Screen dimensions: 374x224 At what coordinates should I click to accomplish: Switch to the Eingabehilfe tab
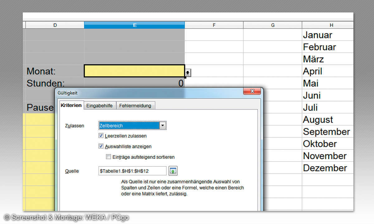[x=99, y=105]
